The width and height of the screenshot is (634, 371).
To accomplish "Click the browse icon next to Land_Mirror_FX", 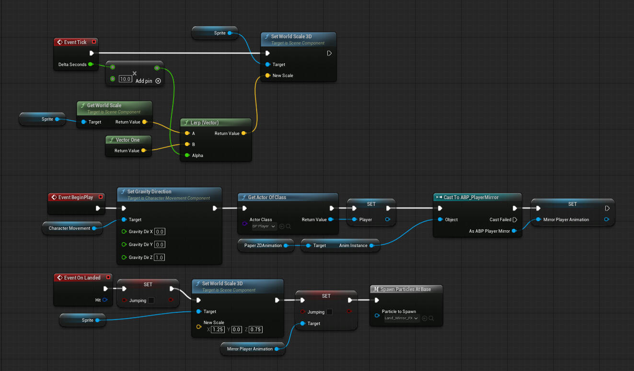I will pos(424,318).
